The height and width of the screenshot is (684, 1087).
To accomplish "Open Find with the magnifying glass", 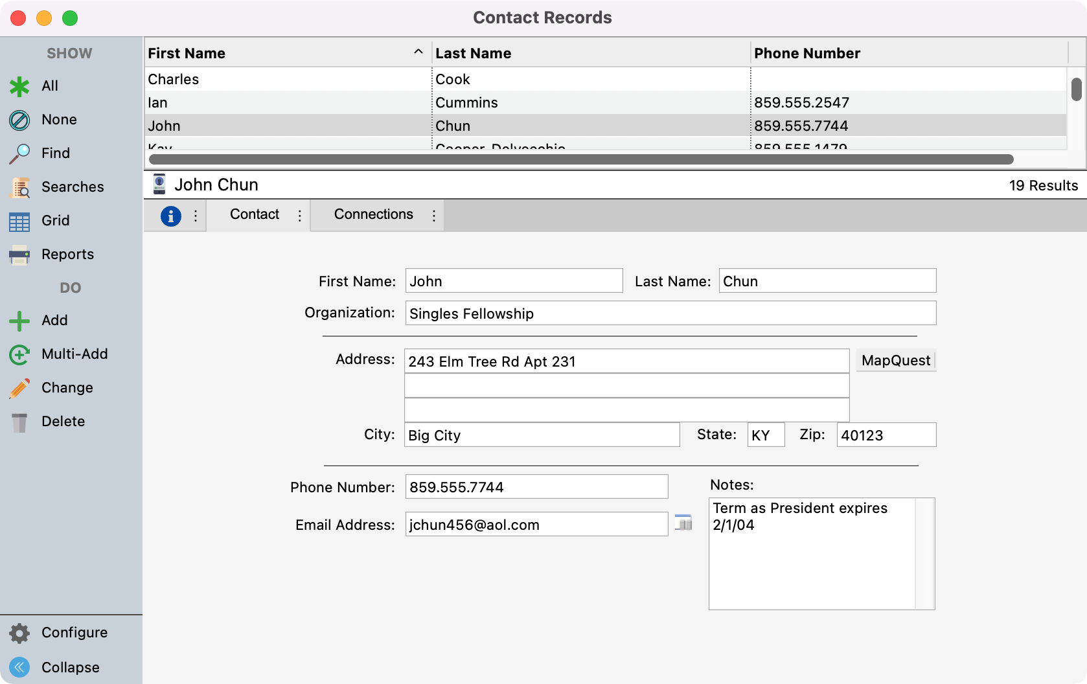I will click(19, 154).
